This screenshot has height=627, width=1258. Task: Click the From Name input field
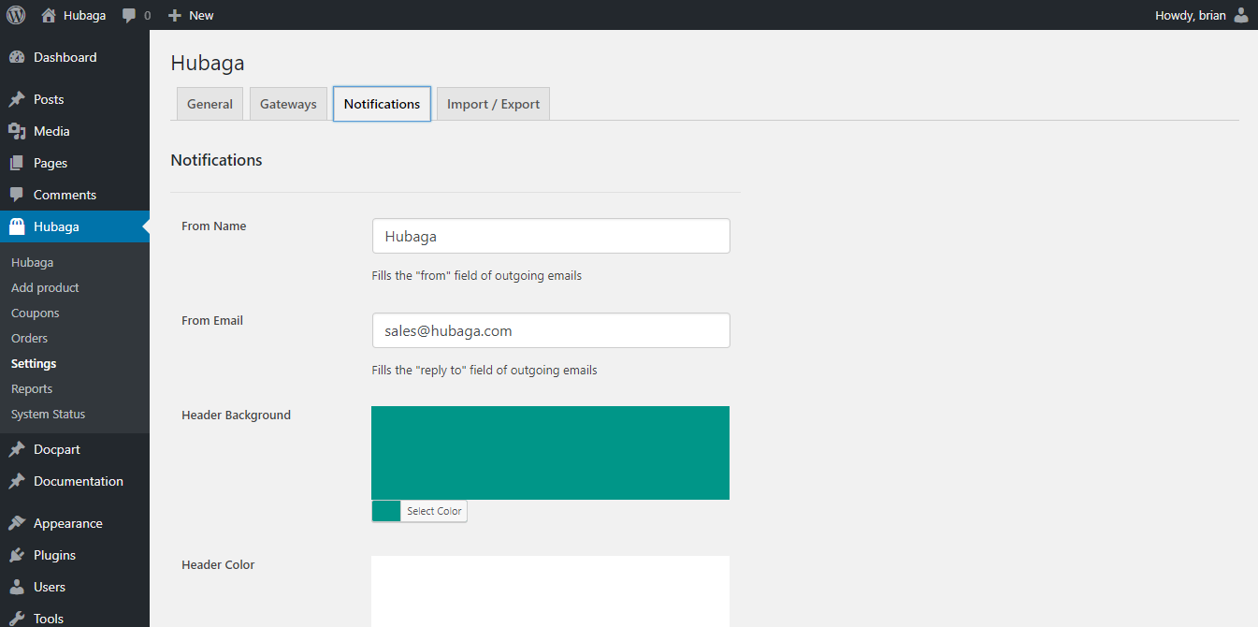point(551,236)
